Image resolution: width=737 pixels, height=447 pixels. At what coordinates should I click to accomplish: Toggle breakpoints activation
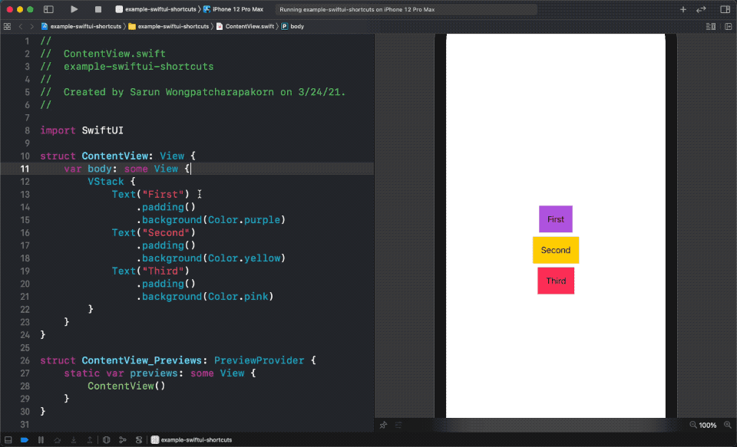click(25, 440)
